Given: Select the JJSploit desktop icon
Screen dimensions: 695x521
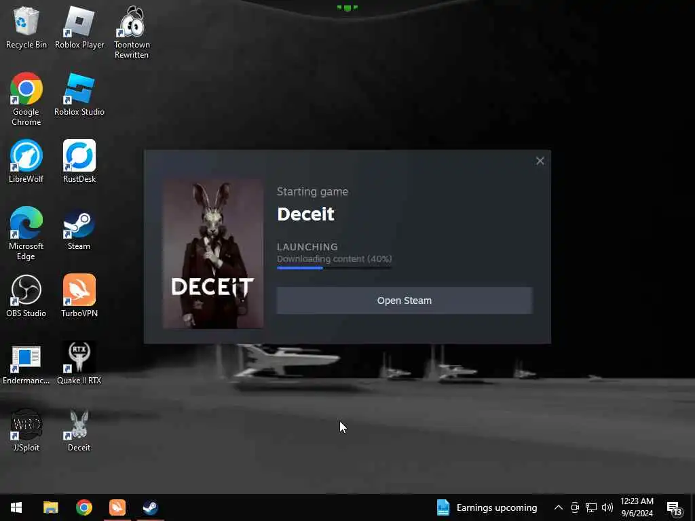Looking at the screenshot, I should [26, 430].
